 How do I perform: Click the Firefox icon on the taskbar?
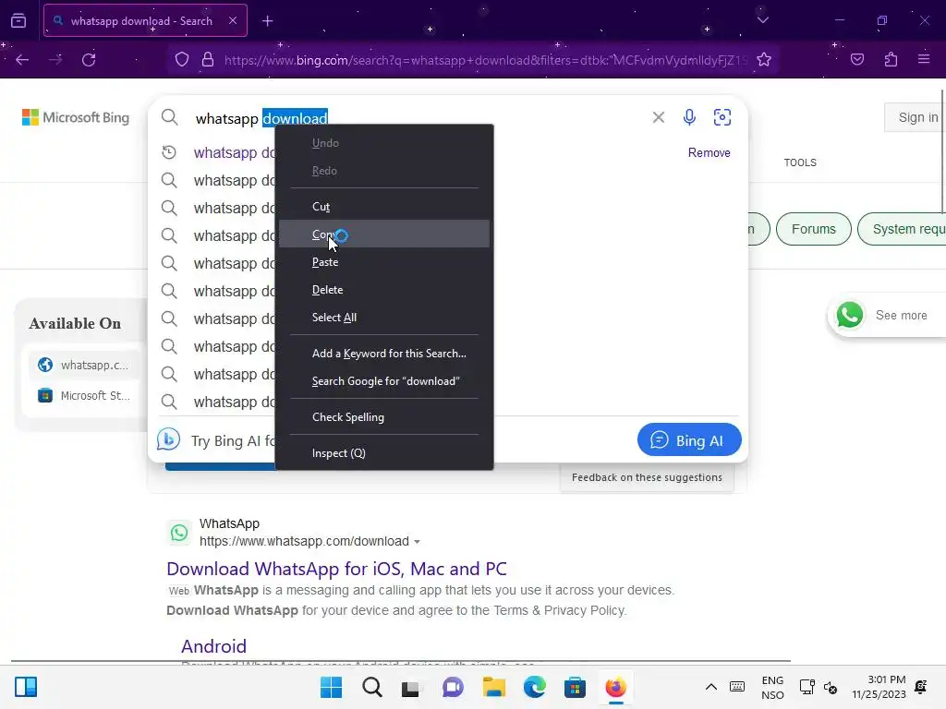coord(615,687)
